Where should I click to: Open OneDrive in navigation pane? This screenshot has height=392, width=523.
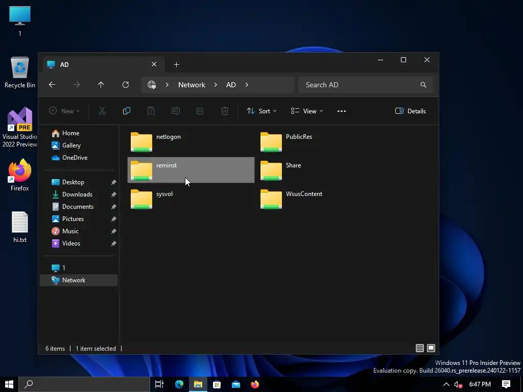pyautogui.click(x=79, y=158)
